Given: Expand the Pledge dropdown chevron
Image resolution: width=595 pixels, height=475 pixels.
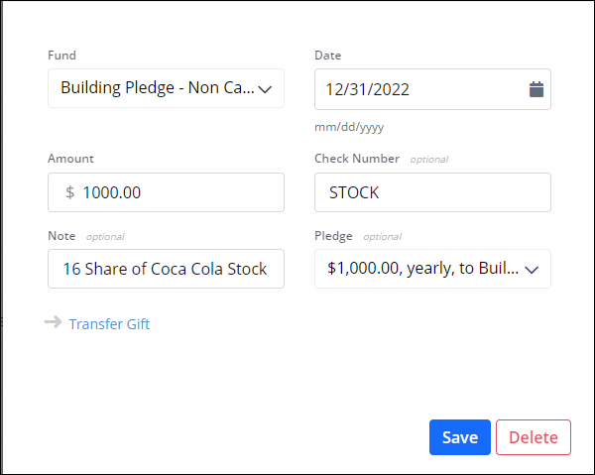Looking at the screenshot, I should click(x=531, y=269).
